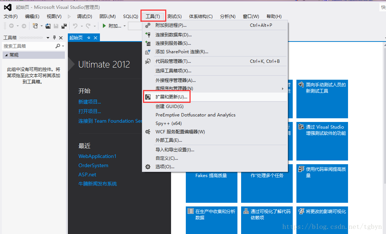The image size is (386, 234).
Task: Click icon on 通过可视化了解代码依赖项 tile
Action: pyautogui.click(x=246, y=211)
